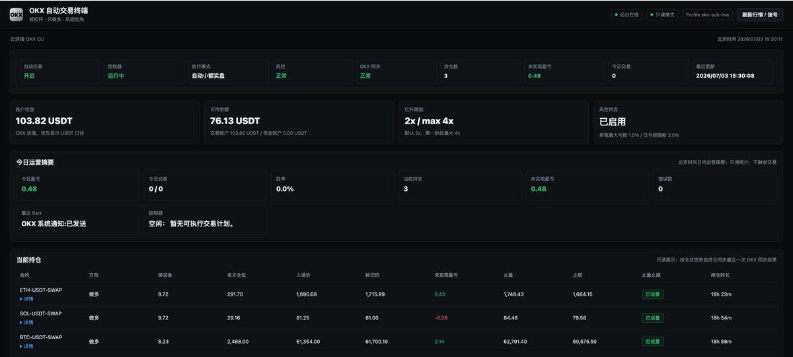
Task: Click the 风控 正常 status card
Action: pyautogui.click(x=312, y=71)
